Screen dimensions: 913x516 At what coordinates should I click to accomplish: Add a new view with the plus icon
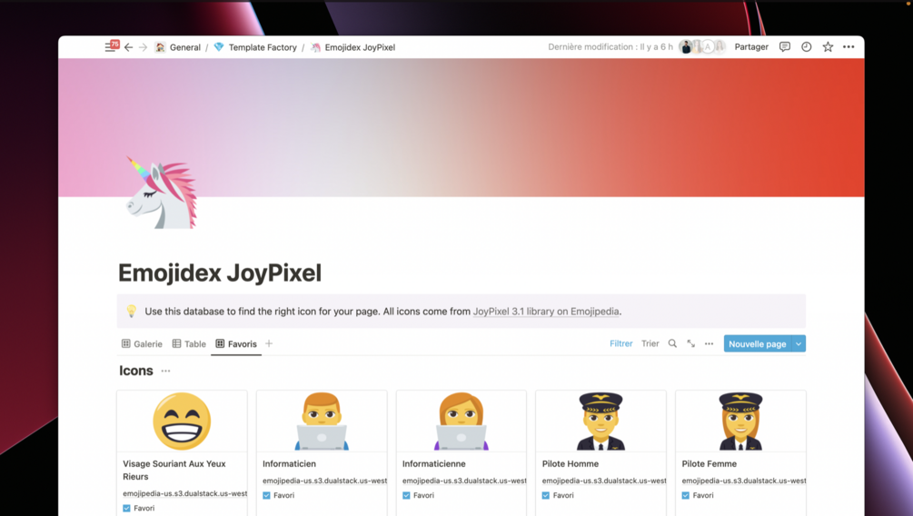269,343
